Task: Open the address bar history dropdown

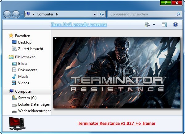Action: point(95,15)
